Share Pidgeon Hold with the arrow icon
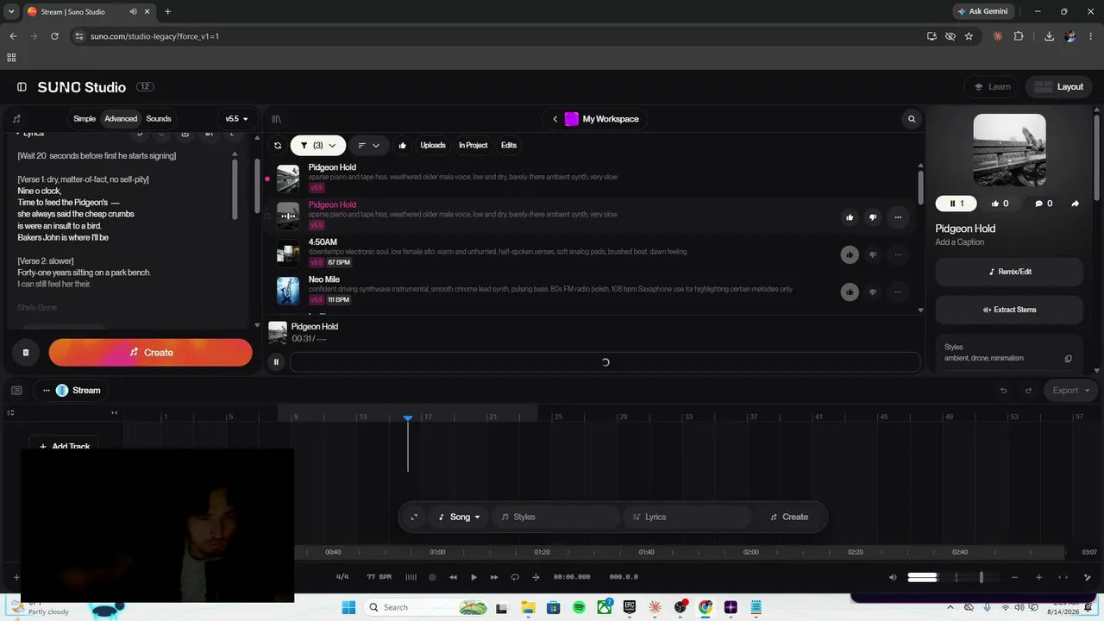This screenshot has height=621, width=1104. click(x=1076, y=204)
